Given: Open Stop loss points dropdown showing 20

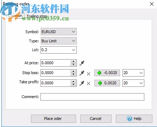Looking at the screenshot, I should click(x=141, y=73).
